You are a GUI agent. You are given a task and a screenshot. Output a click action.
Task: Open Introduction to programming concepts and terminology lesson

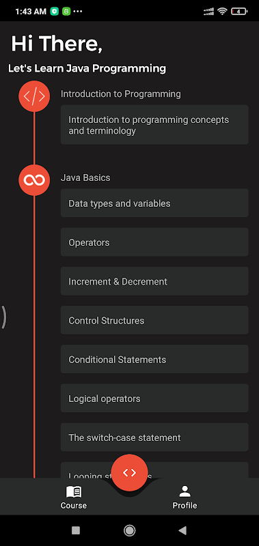click(x=154, y=125)
